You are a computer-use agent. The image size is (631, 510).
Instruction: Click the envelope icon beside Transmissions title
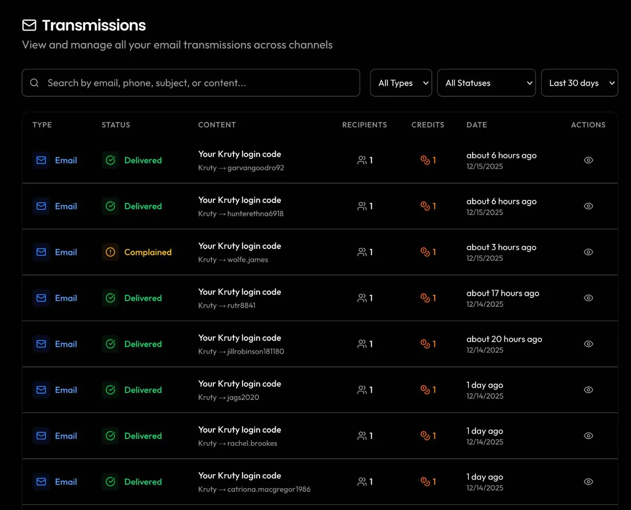[x=29, y=25]
